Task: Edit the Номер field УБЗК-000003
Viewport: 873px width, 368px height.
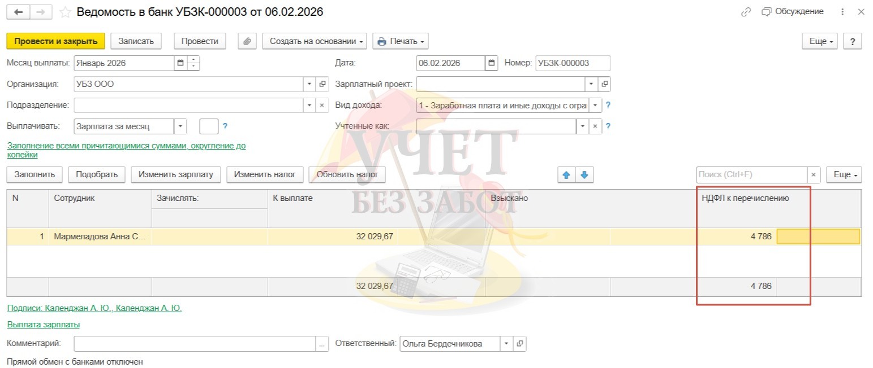Action: point(573,63)
